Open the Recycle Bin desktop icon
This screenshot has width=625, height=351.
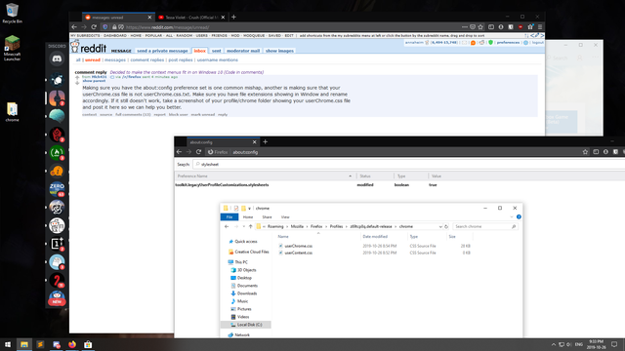pos(12,13)
